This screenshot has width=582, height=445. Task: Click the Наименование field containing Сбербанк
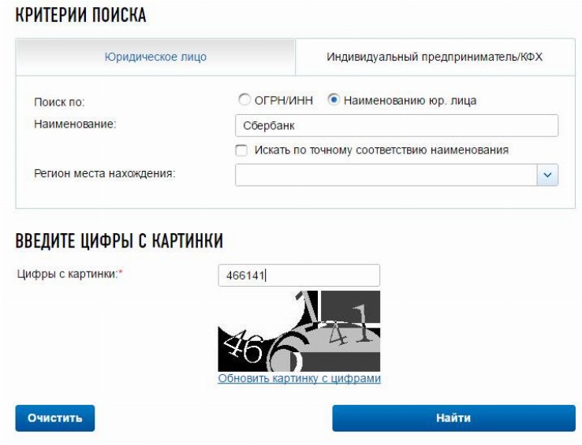coord(397,126)
